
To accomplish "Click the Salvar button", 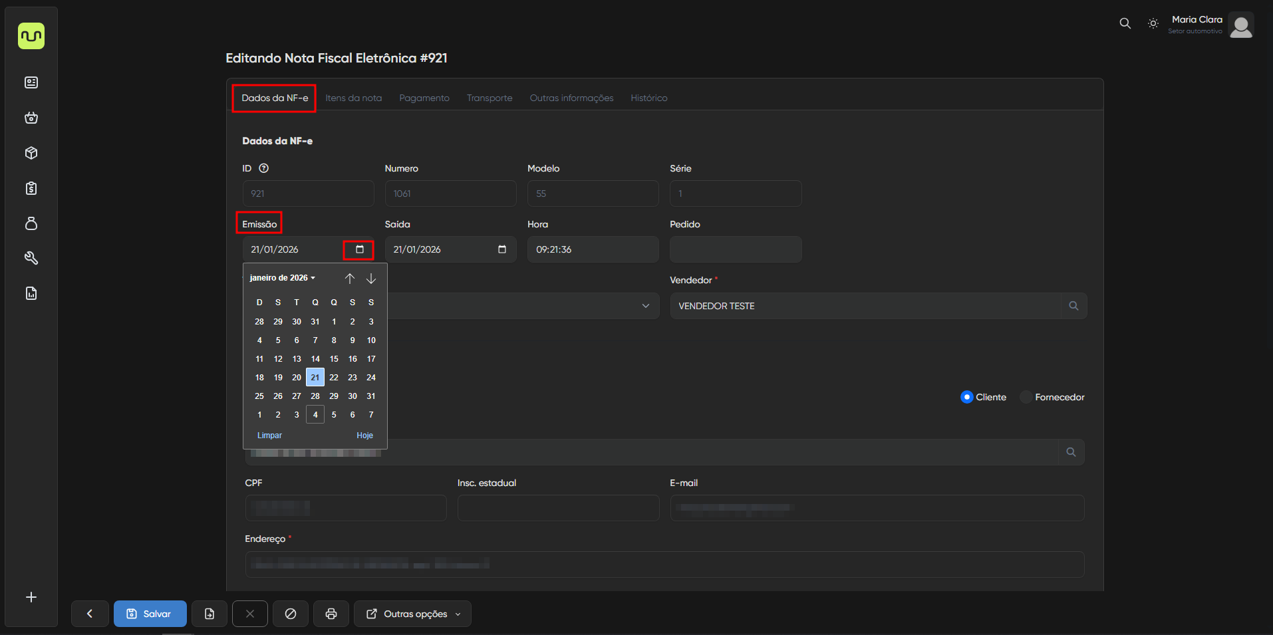I will (150, 614).
